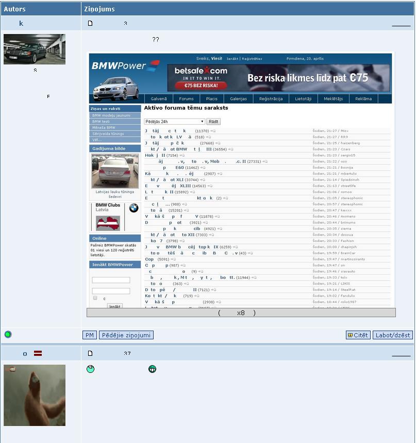This screenshot has width=416, height=443.
Task: Click username k in first post header
Action: click(21, 23)
